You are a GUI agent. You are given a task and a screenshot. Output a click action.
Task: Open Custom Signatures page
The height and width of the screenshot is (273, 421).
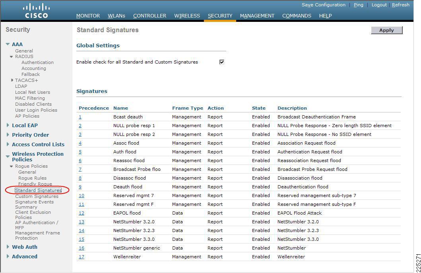click(37, 196)
